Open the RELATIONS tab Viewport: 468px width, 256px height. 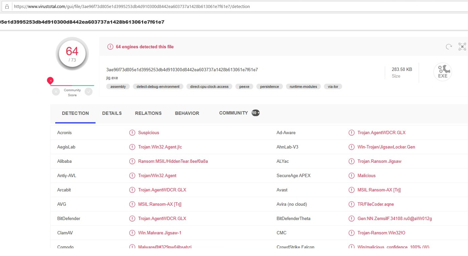click(148, 113)
